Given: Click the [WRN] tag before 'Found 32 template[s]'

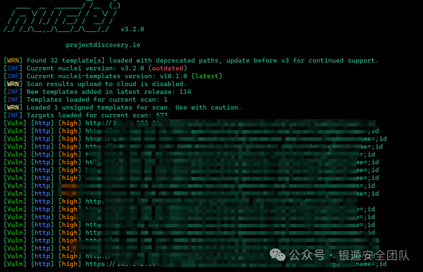Looking at the screenshot, I should [x=13, y=60].
